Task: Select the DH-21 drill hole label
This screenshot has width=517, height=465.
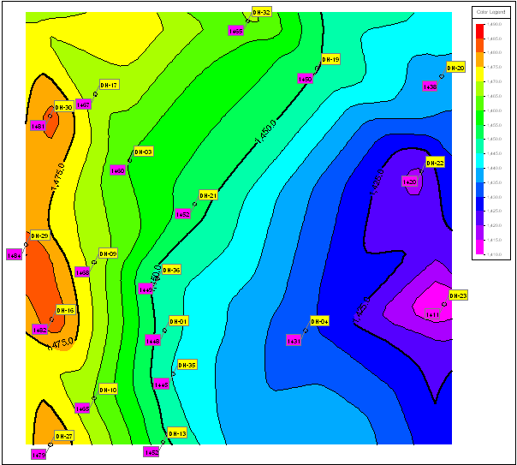Action: click(208, 196)
